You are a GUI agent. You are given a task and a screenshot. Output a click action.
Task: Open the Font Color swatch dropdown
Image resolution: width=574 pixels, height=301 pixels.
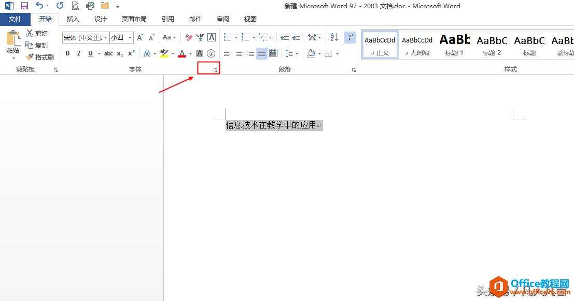[190, 53]
